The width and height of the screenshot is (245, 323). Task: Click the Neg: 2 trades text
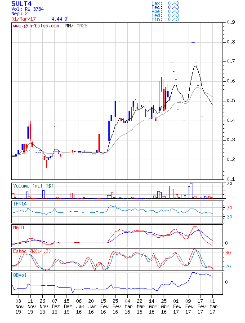[19, 14]
